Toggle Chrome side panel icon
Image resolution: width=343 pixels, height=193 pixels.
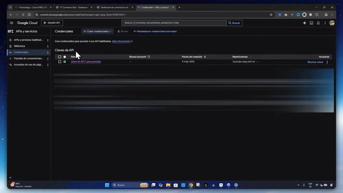(x=29, y=15)
